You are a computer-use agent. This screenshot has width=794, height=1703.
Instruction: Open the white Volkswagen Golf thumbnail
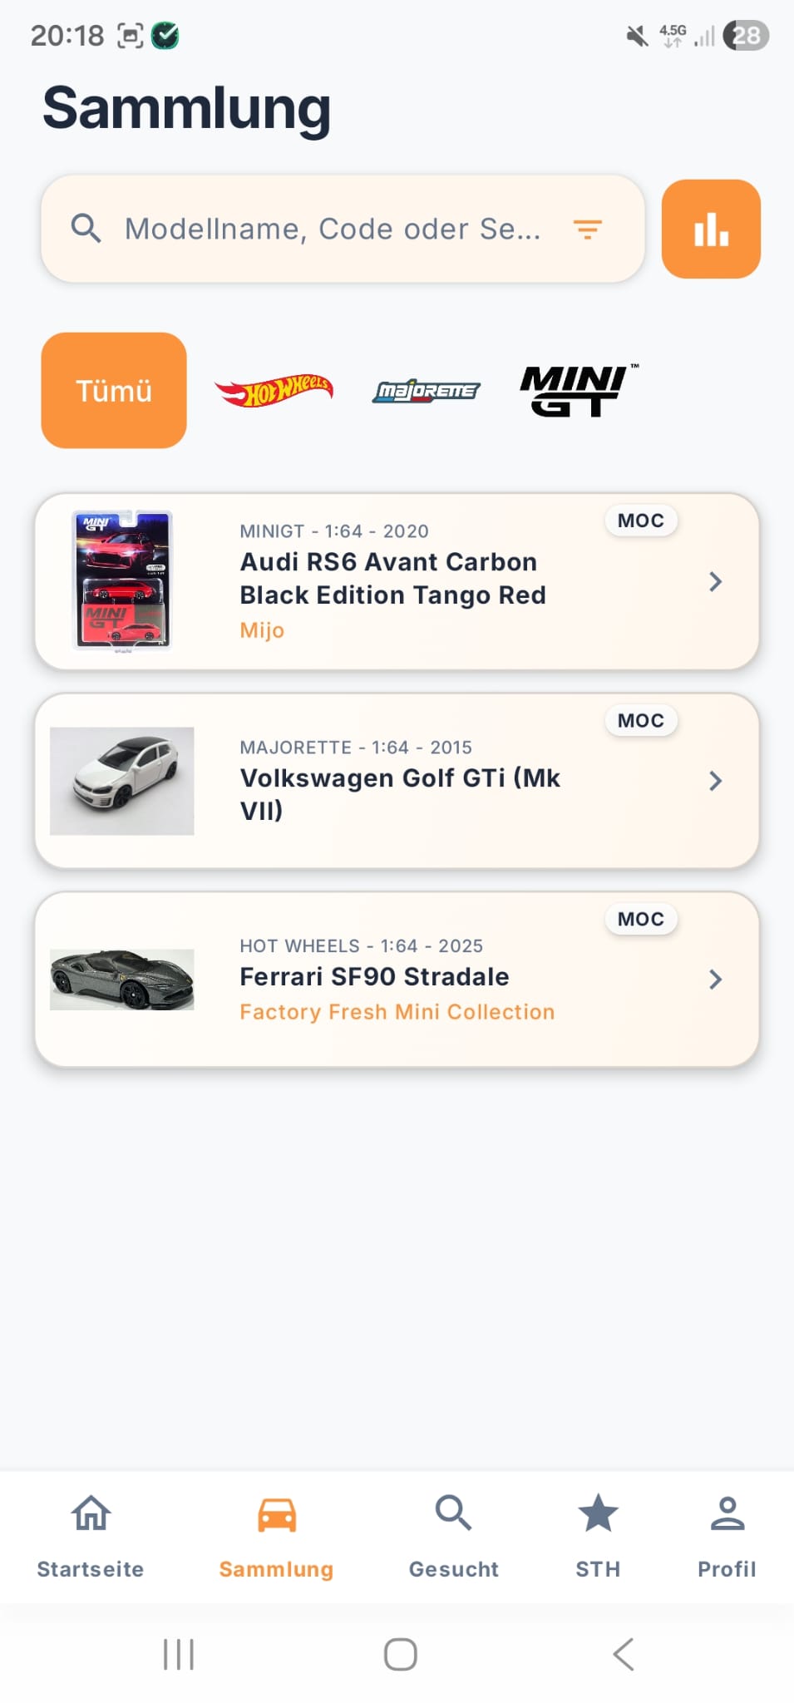coord(122,780)
